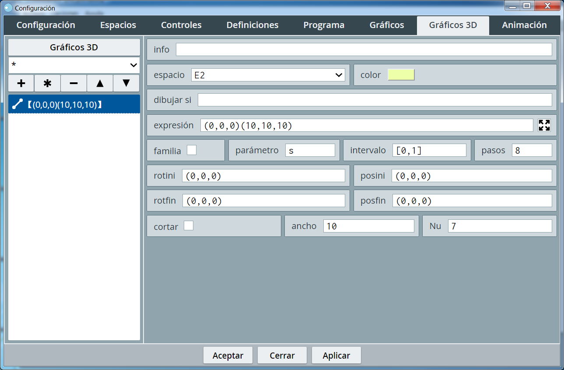Viewport: 564px width, 370px height.
Task: Focus the intervalo text field
Action: (429, 151)
